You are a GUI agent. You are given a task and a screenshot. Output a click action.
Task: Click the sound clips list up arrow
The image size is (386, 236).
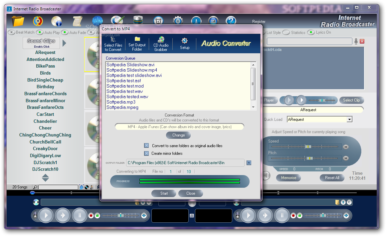click(45, 176)
